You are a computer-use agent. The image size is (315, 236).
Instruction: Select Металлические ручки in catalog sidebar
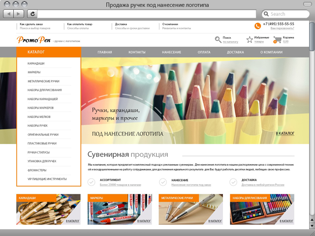pos(43,81)
